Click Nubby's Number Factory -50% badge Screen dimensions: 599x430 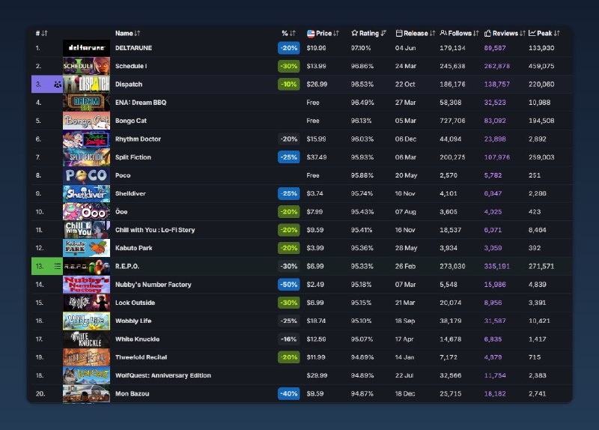(289, 285)
